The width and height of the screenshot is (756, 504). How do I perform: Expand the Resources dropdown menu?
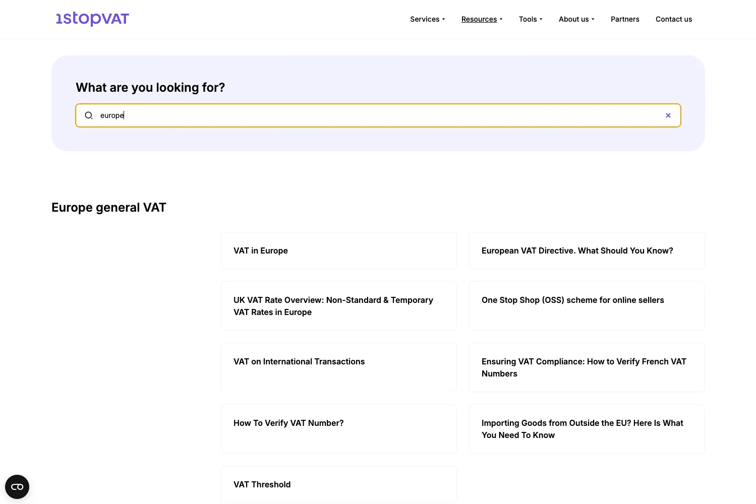pyautogui.click(x=482, y=19)
